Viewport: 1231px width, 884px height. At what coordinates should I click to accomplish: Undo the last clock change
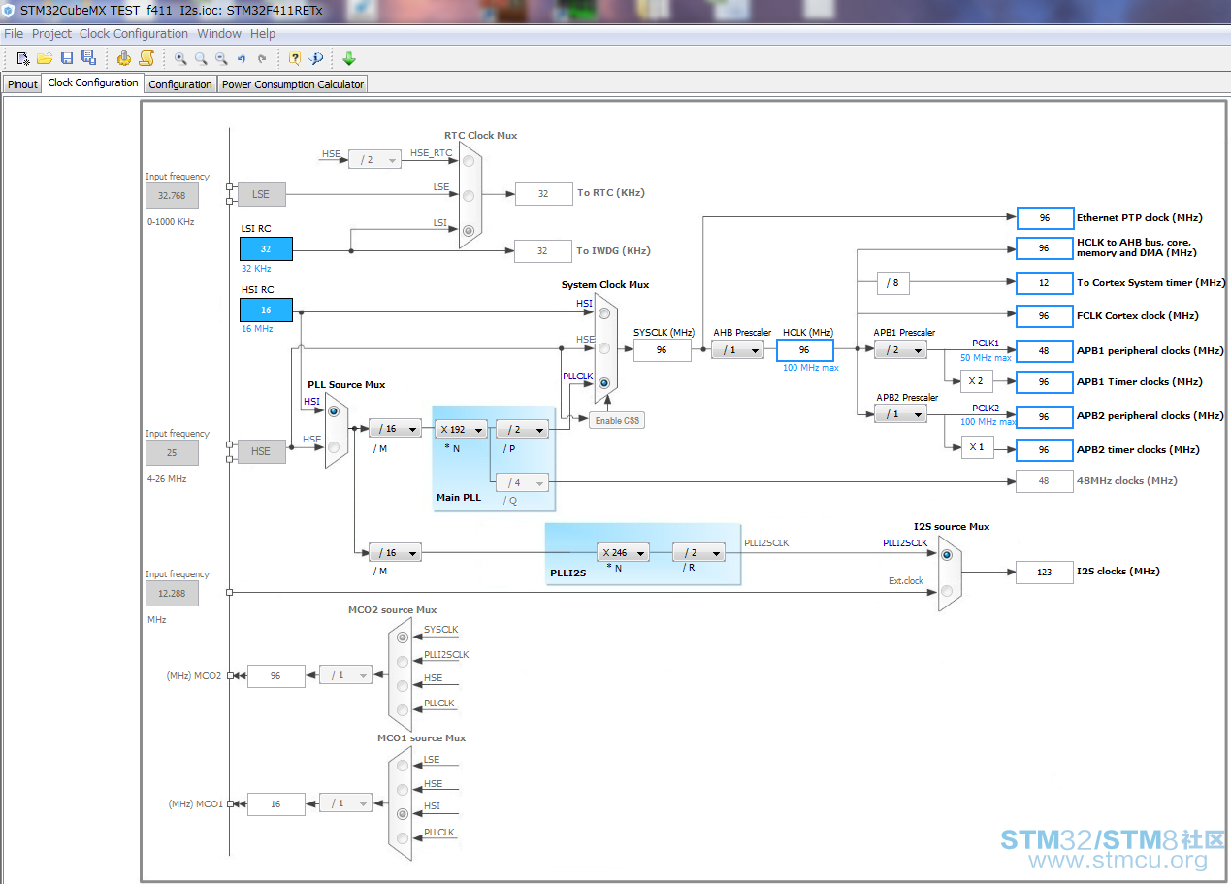coord(242,58)
